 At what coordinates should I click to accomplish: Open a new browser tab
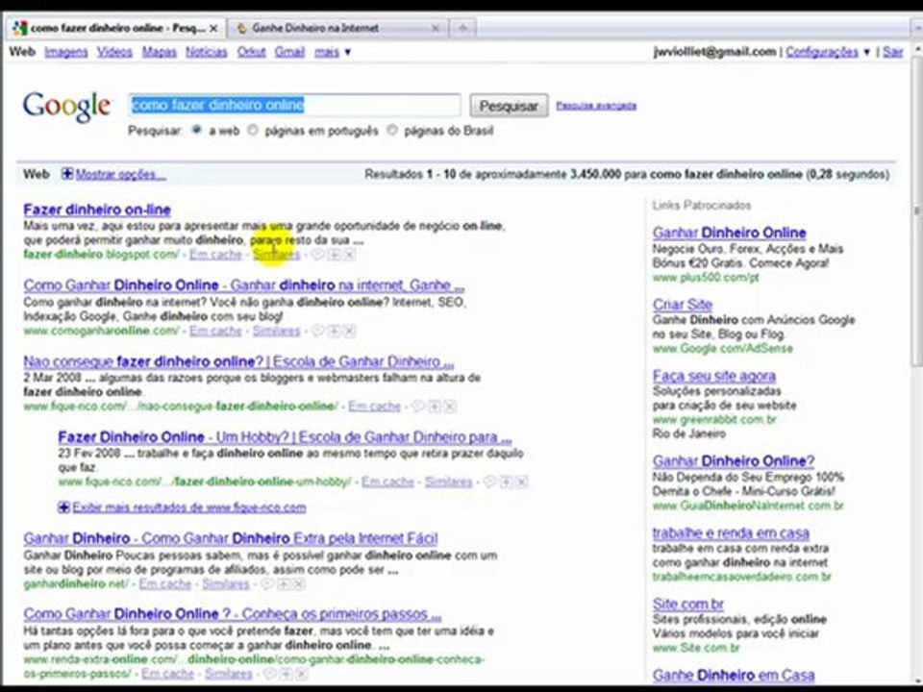coord(462,28)
